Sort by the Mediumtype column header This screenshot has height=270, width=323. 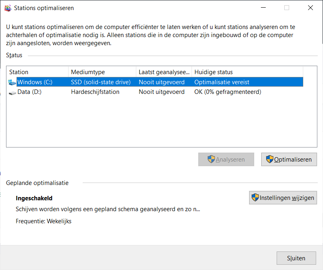click(x=102, y=72)
